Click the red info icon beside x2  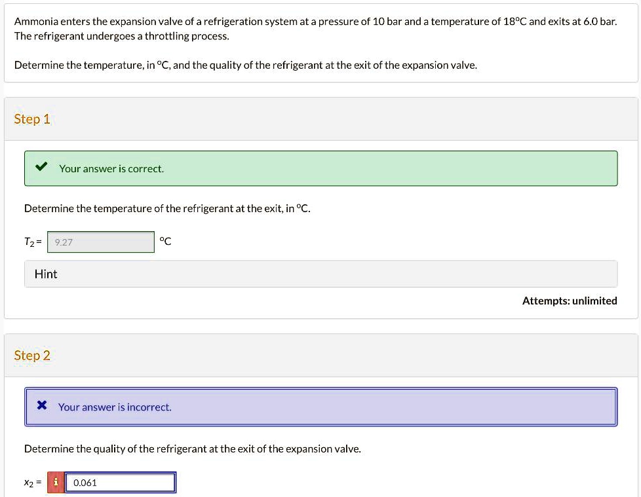click(56, 483)
